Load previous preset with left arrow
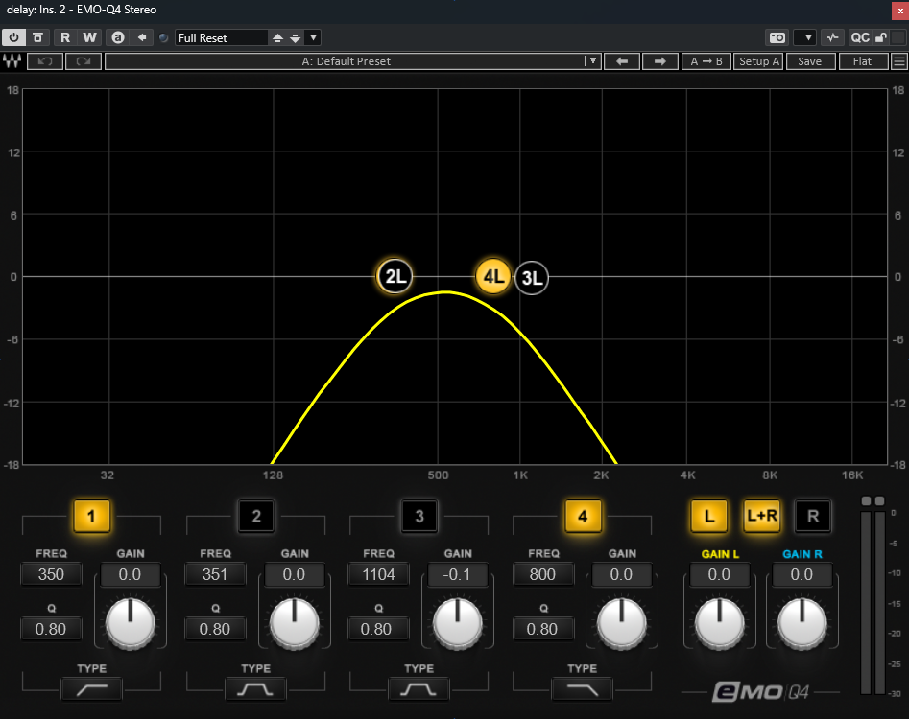This screenshot has height=719, width=909. [622, 61]
